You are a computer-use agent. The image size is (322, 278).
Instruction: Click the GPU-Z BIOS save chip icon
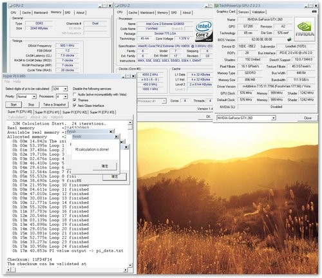(289, 39)
